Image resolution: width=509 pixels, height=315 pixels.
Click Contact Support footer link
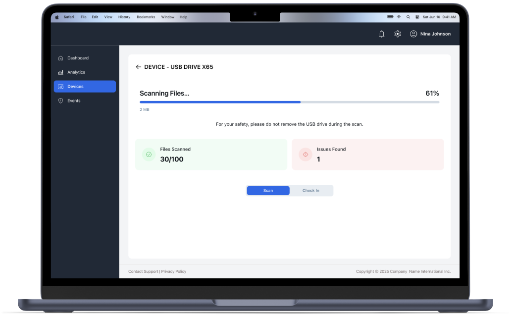click(x=143, y=271)
